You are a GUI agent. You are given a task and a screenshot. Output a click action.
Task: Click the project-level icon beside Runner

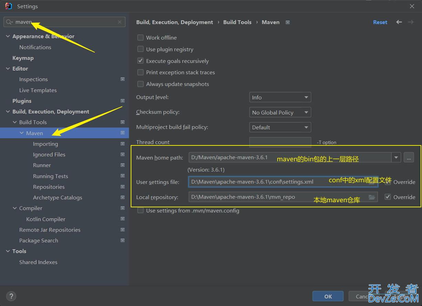(122, 165)
